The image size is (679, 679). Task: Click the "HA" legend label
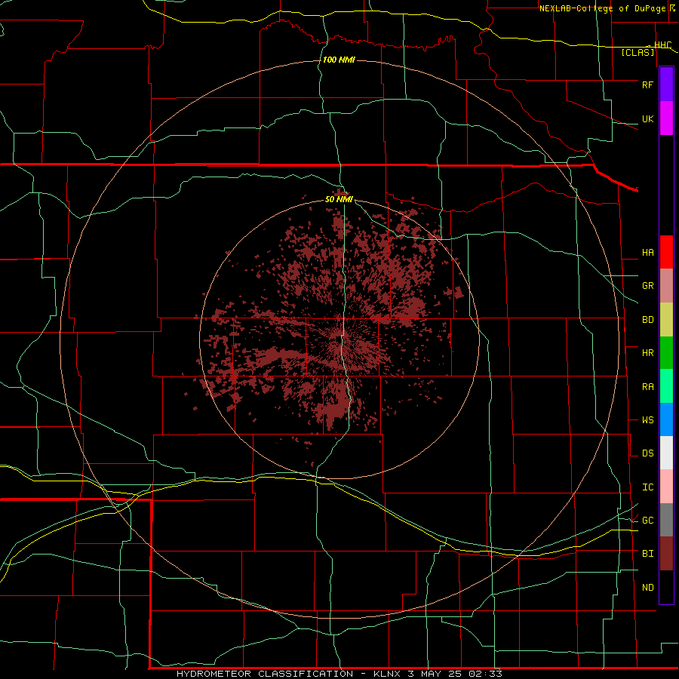[647, 253]
